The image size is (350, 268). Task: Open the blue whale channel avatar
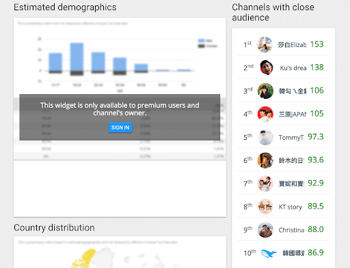pyautogui.click(x=269, y=253)
